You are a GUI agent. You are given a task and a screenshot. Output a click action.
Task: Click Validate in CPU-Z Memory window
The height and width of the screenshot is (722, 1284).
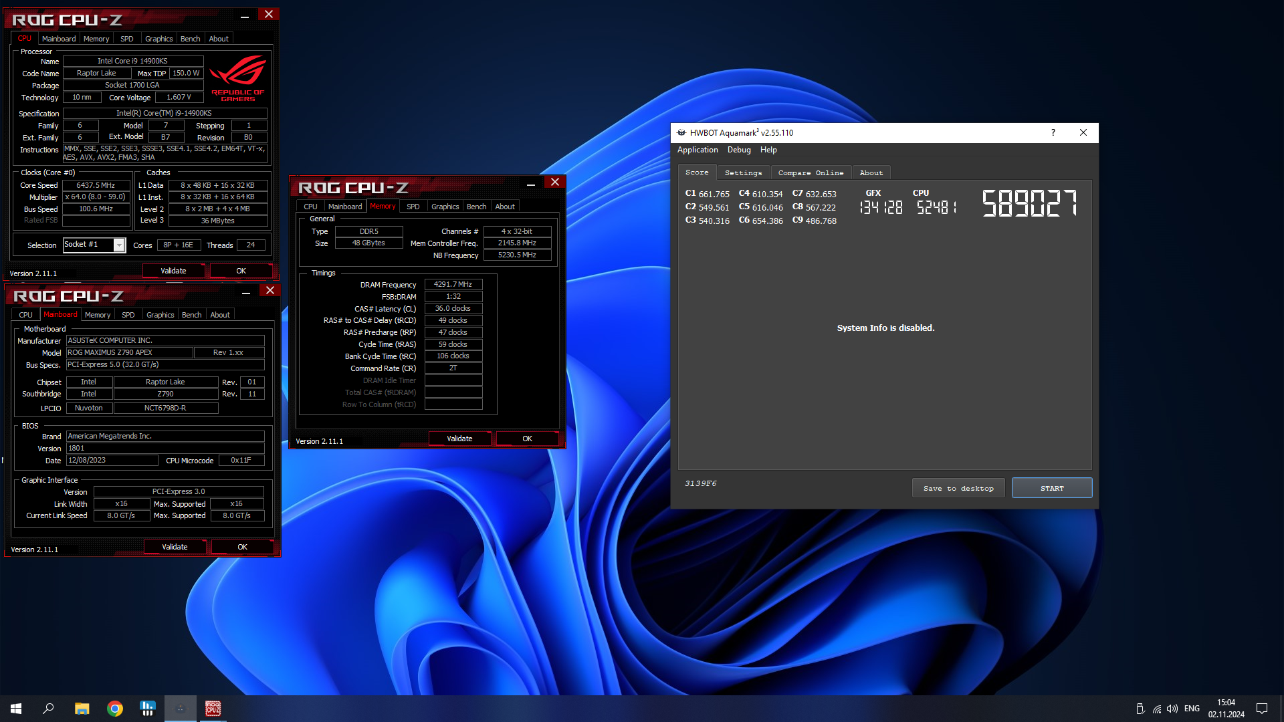pos(459,439)
